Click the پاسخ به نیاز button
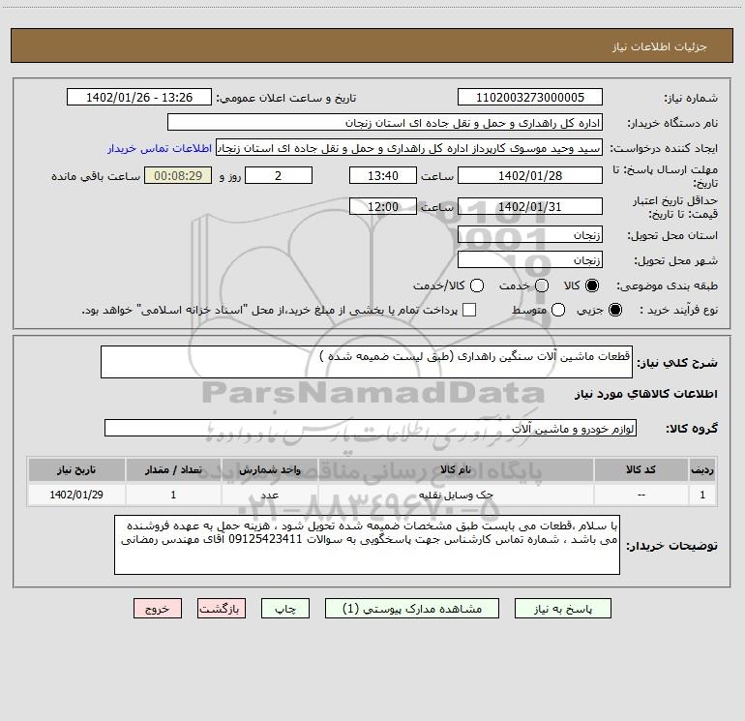 pos(562,609)
